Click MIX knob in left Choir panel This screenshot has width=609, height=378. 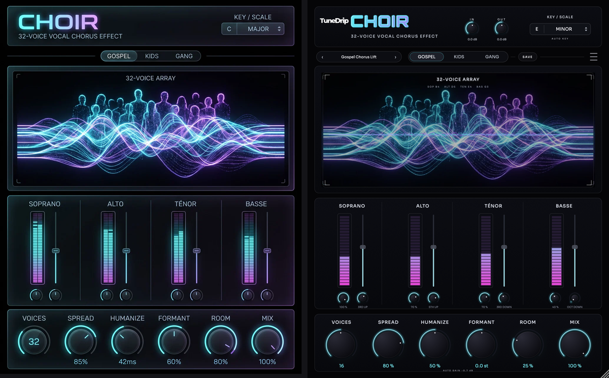267,342
